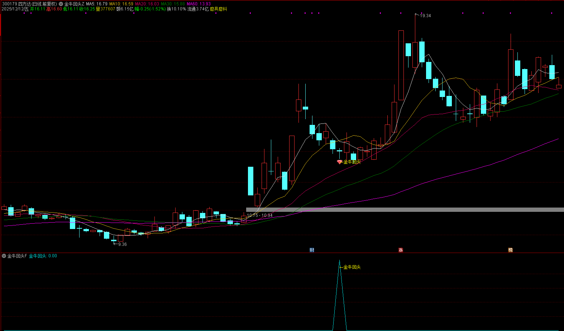This screenshot has height=331, width=564.
Task: Click the yellow 金牛回头 label on main chart
Action: click(x=352, y=162)
